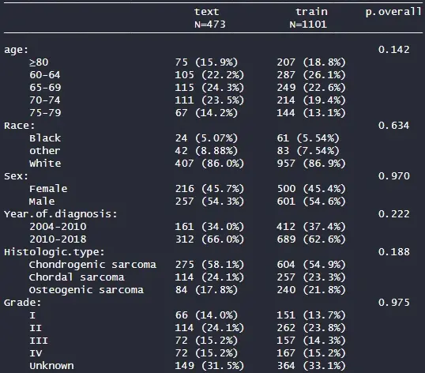Click the 'p.overall' column header
The width and height of the screenshot is (425, 373).
click(393, 12)
